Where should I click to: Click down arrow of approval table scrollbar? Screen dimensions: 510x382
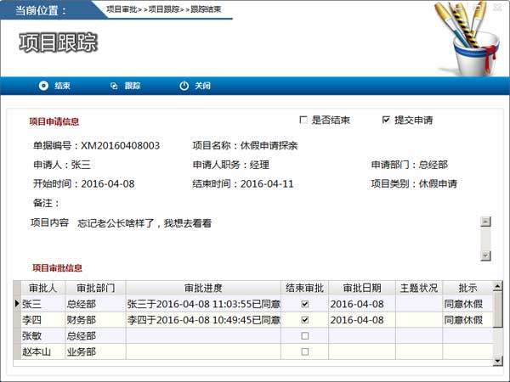(497, 361)
